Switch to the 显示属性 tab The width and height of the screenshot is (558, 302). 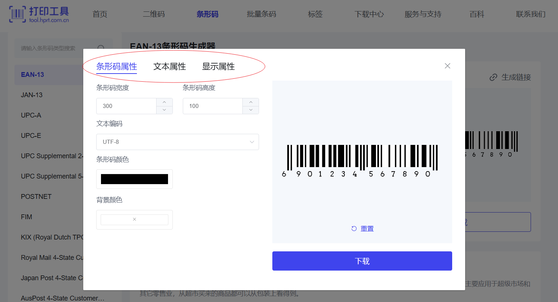tap(218, 67)
